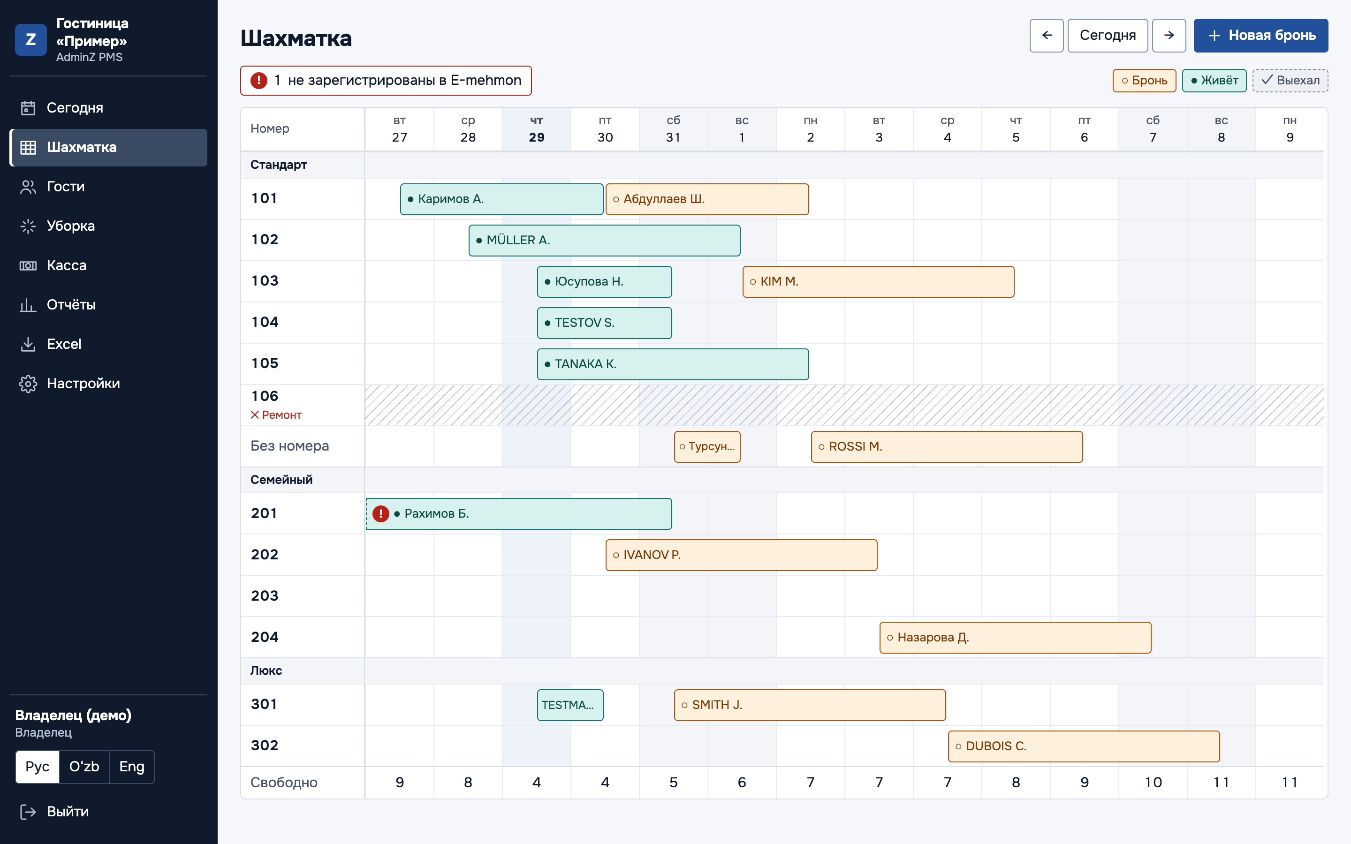Open the Сегодня sidebar calendar icon
Screen dimensions: 1351x844
28,108
